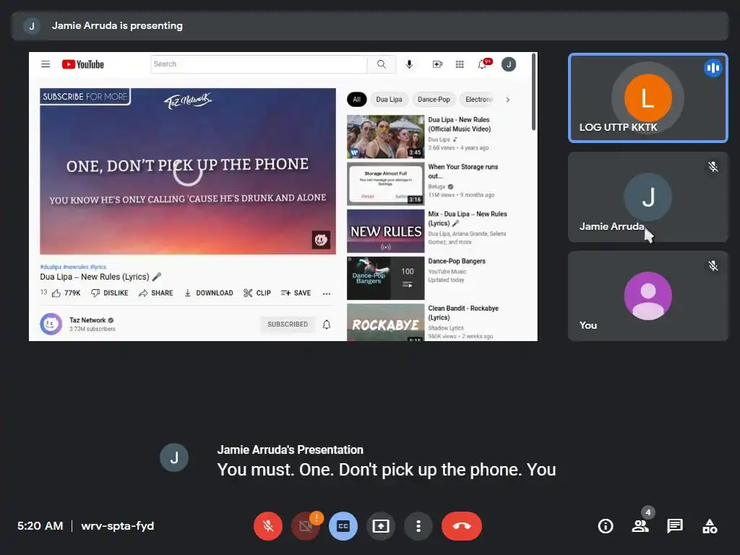Screen dimensions: 740x555
Task: Select the Electronic filter chip
Action: (478, 100)
